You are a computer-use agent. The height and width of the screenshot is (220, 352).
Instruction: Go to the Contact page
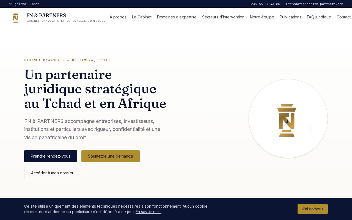pyautogui.click(x=343, y=17)
